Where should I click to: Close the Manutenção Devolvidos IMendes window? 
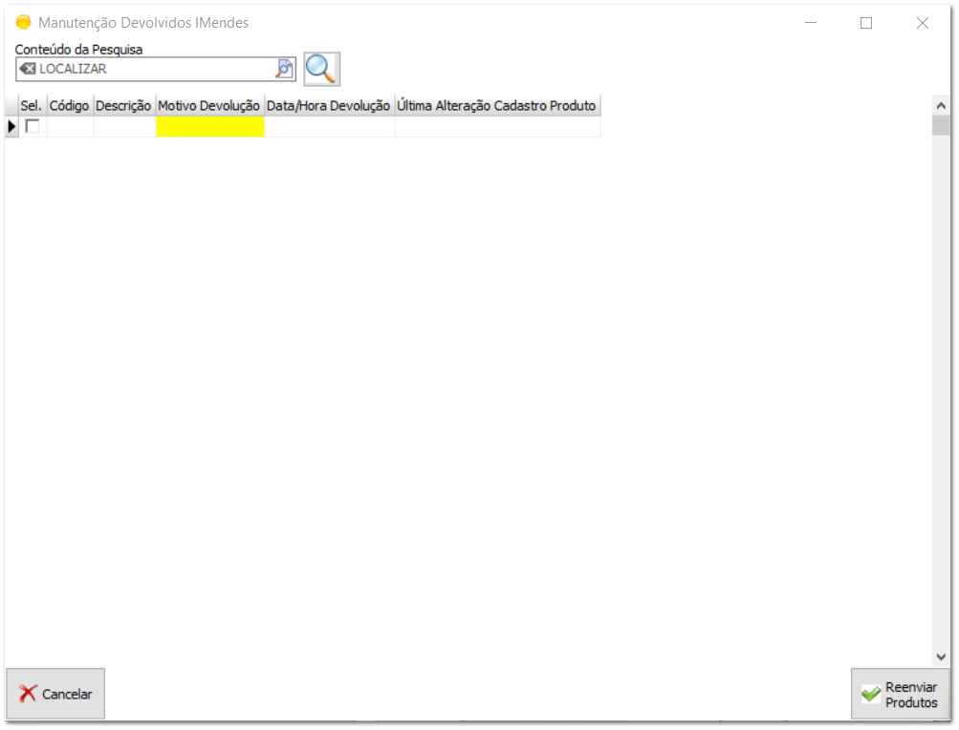coord(922,23)
